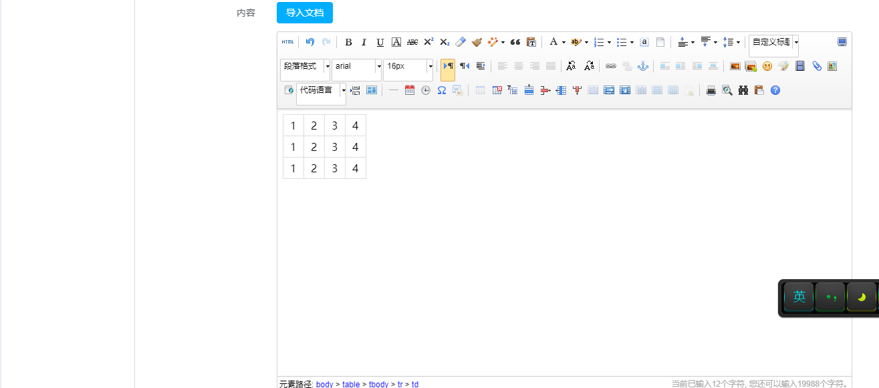Toggle superscript formatting
This screenshot has width=879, height=388.
[x=428, y=42]
